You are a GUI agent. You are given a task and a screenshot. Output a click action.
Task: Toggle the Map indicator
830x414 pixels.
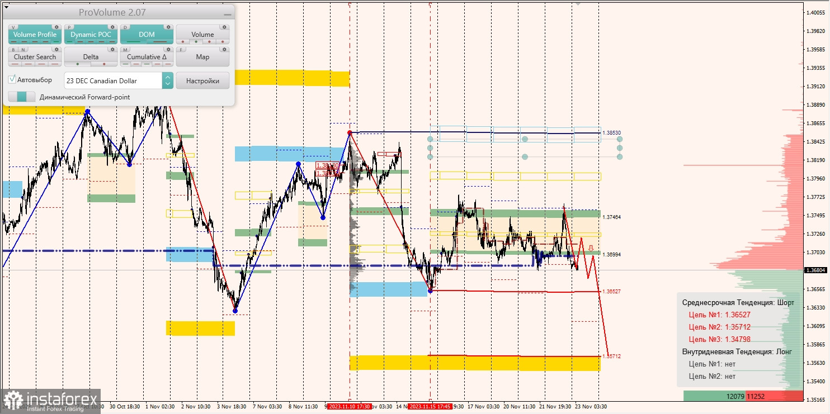pos(202,57)
